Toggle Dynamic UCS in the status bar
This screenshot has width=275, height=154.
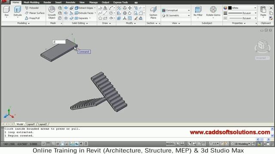[x=72, y=144]
